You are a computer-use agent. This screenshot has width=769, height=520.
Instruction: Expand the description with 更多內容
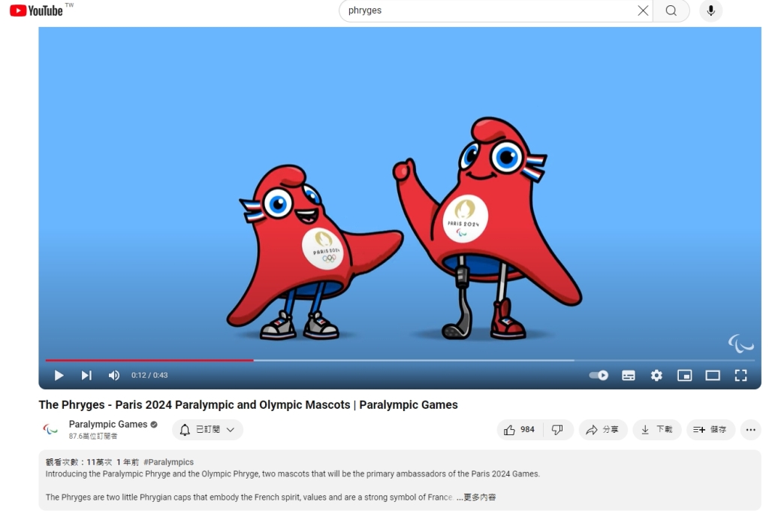point(476,497)
